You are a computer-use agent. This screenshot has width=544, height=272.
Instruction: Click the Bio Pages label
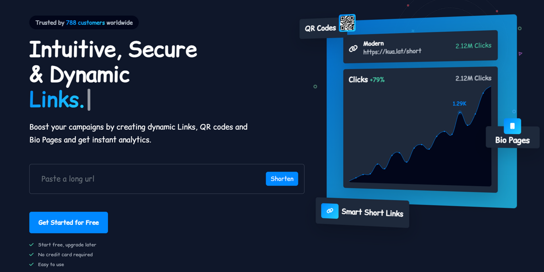pyautogui.click(x=512, y=140)
